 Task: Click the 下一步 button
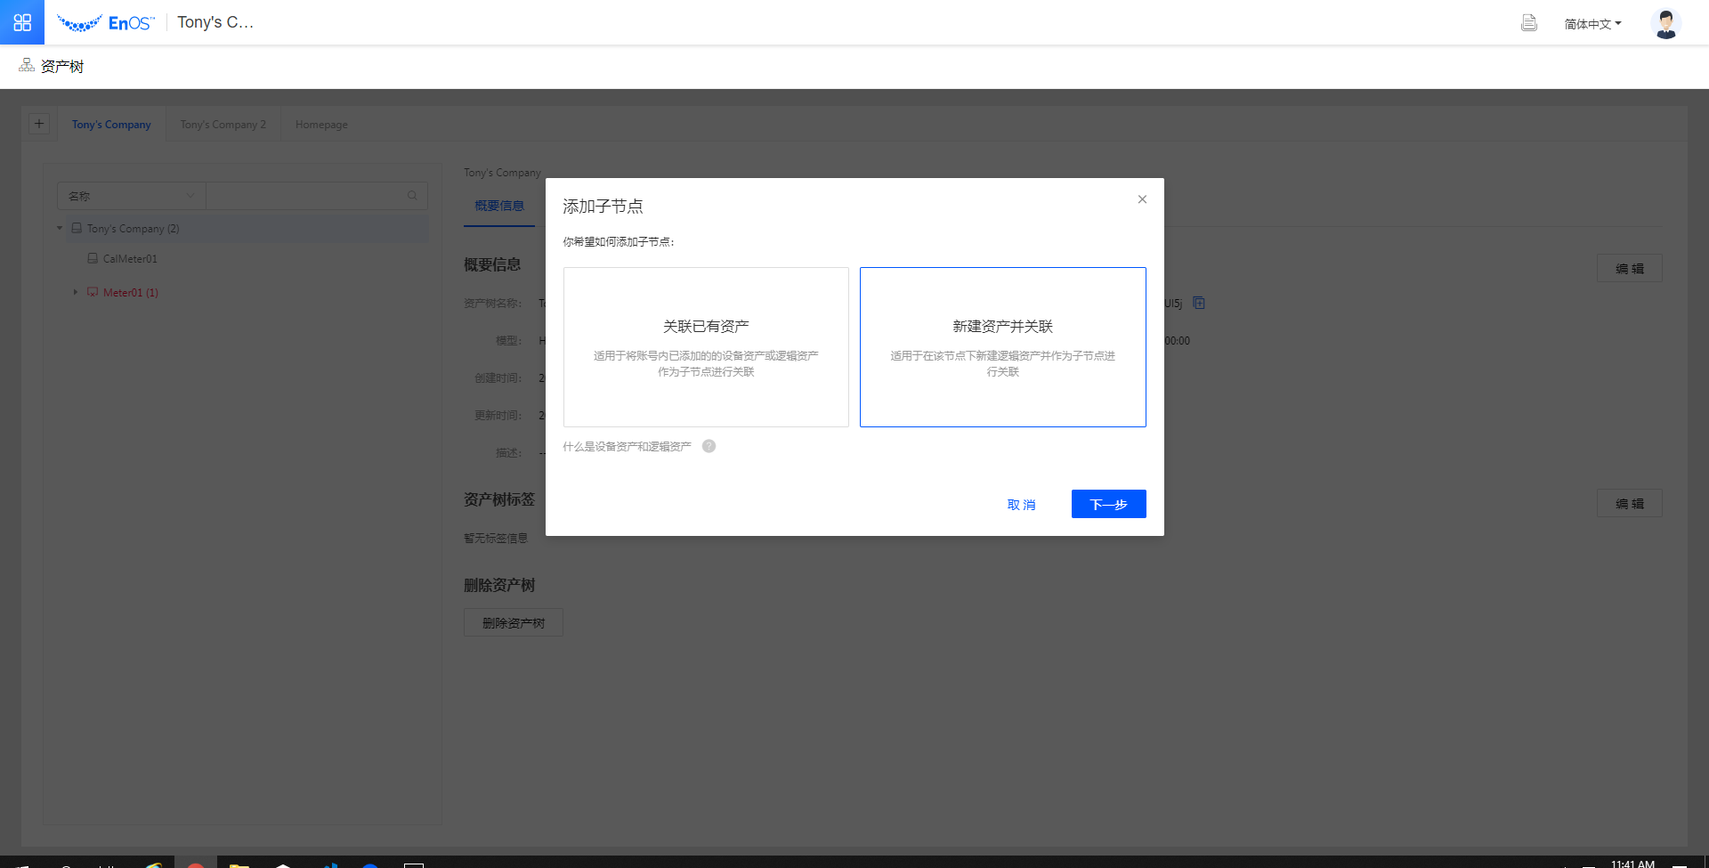(1108, 504)
